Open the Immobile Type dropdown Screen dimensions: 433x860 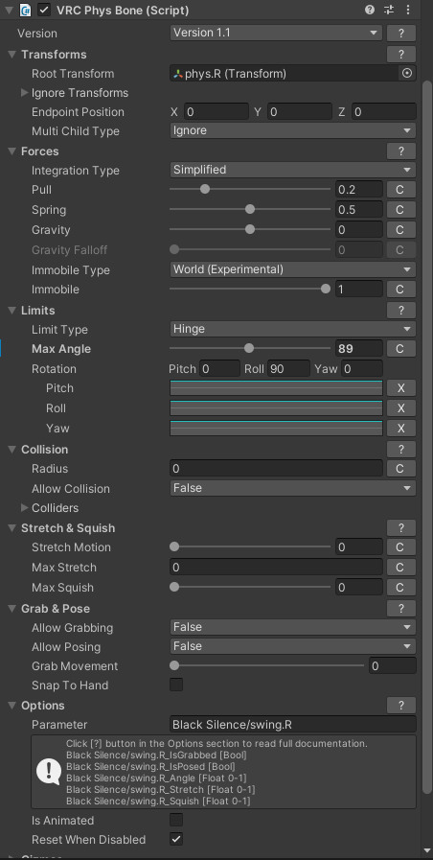[x=293, y=269]
